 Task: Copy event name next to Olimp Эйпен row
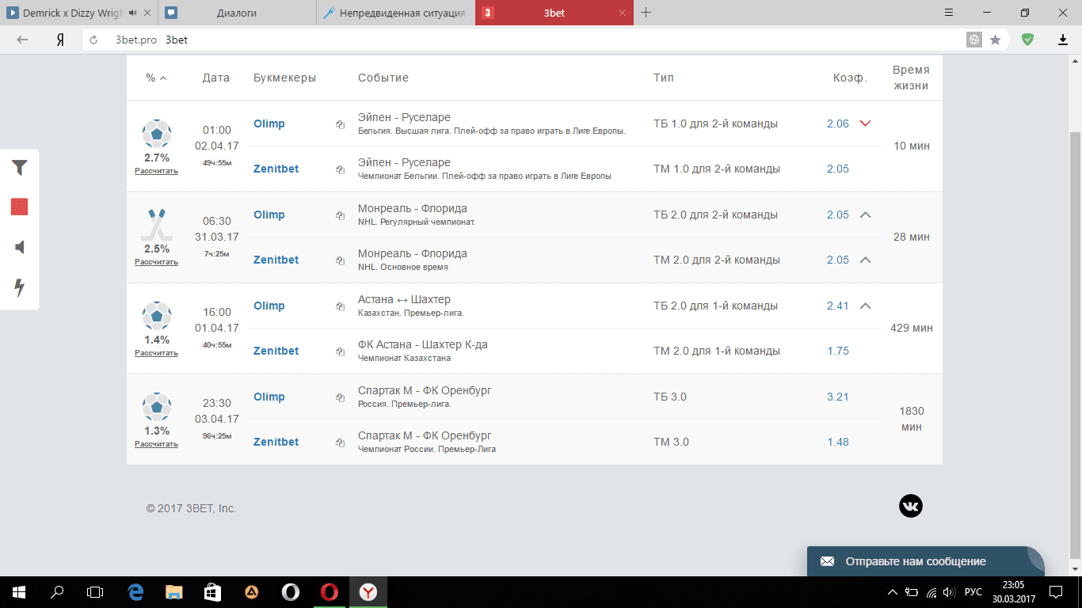[340, 124]
